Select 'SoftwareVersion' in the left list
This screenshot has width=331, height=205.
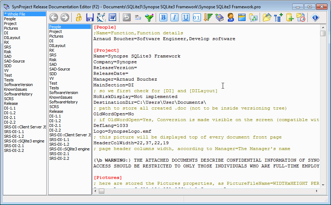pos(25,85)
